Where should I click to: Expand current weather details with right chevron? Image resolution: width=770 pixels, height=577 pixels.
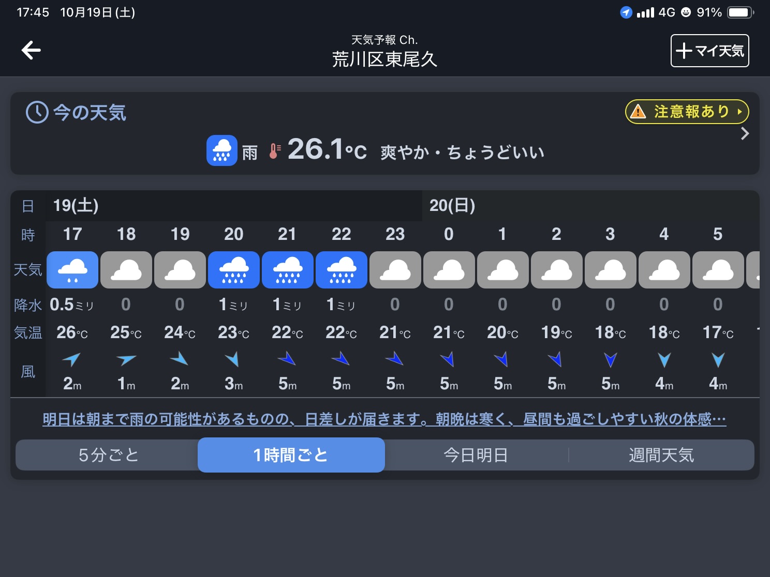[x=745, y=134]
